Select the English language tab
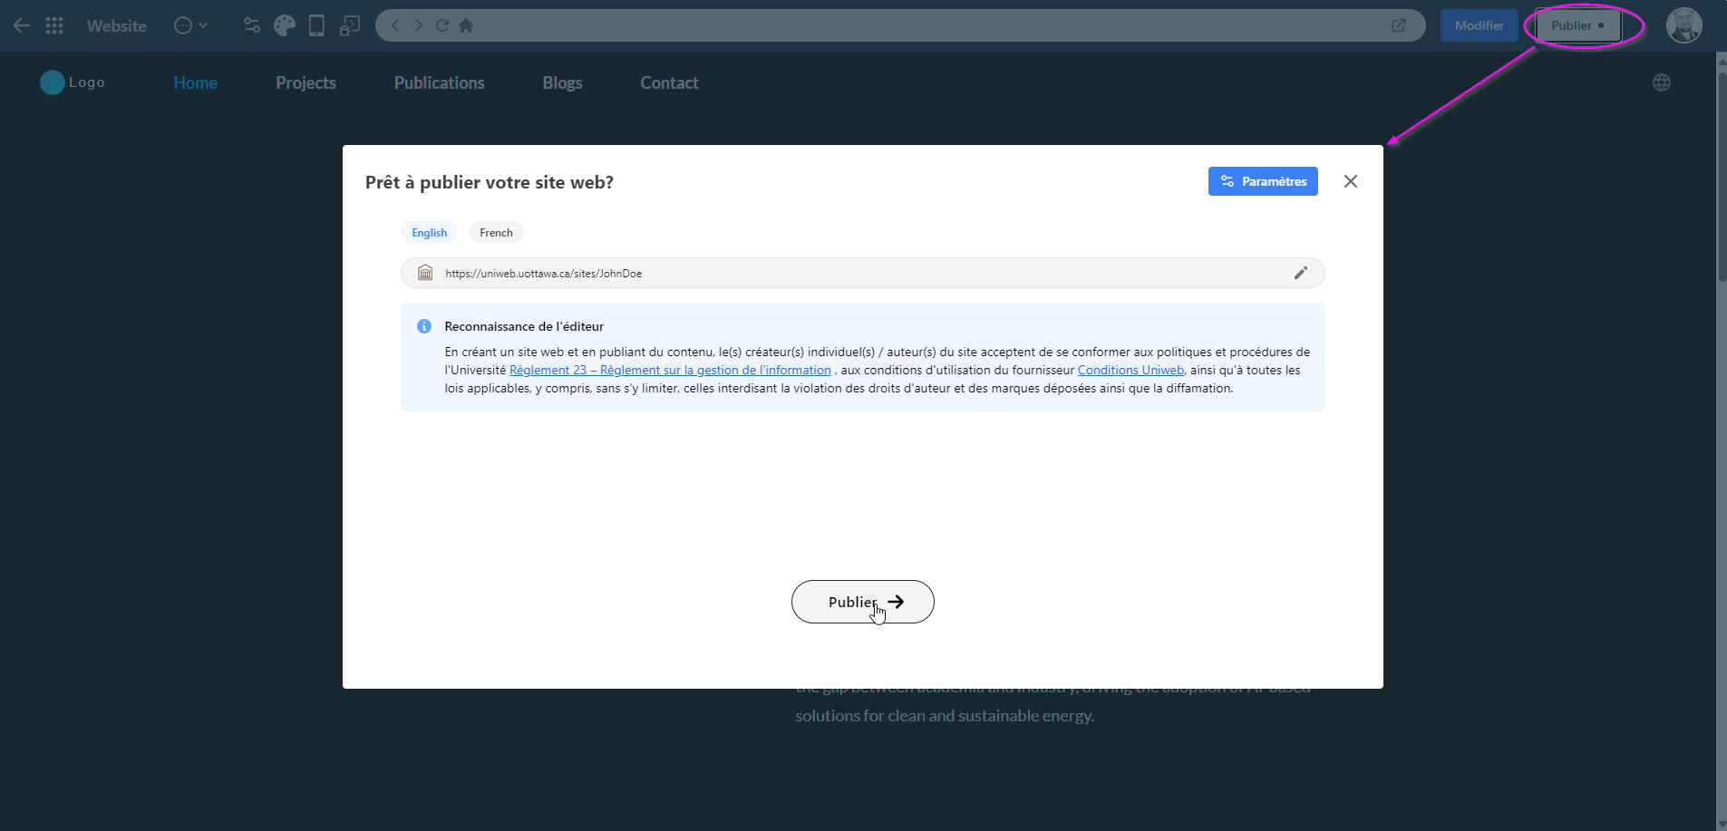This screenshot has height=831, width=1727. [x=429, y=233]
